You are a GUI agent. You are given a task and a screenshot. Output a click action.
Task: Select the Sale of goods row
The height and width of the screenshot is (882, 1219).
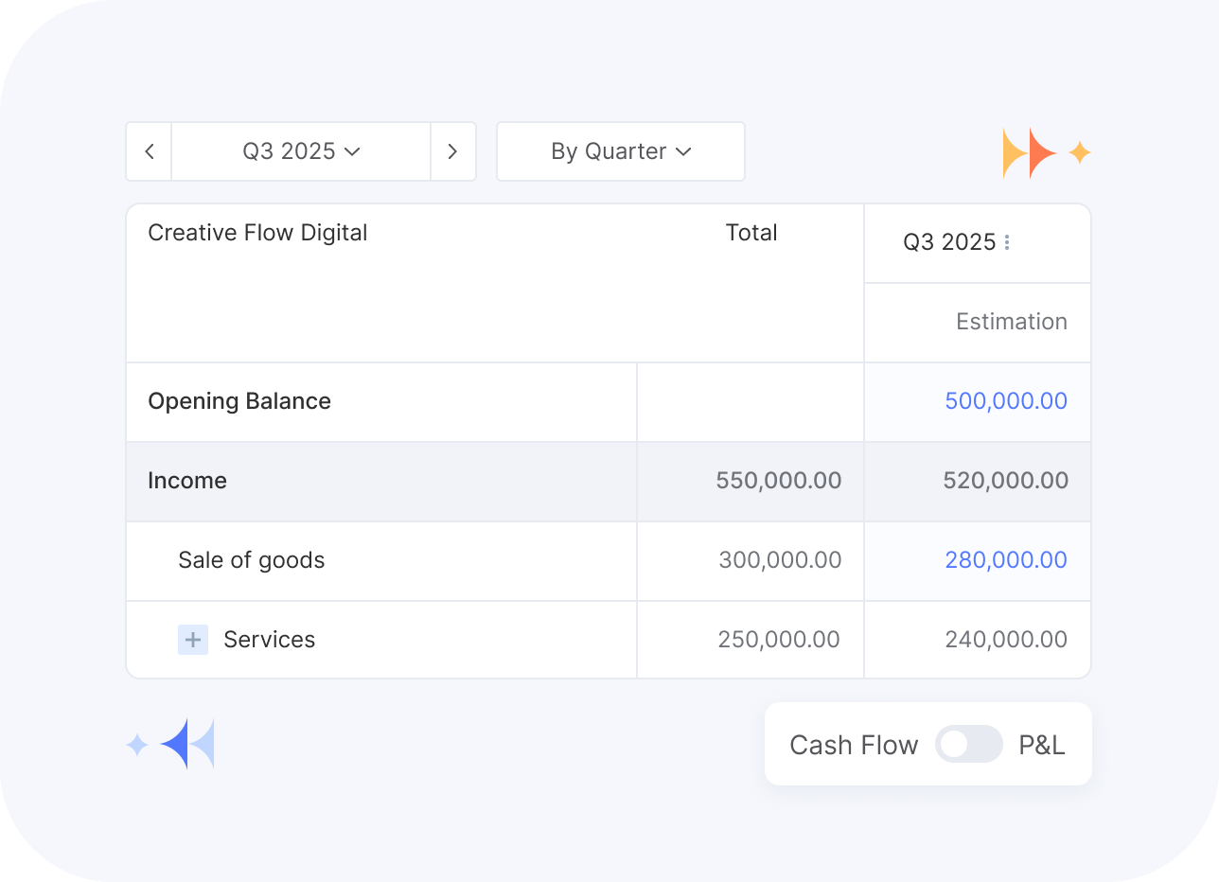[x=252, y=560]
